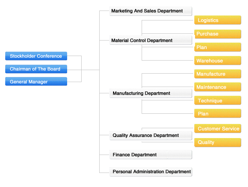
Task: Click the Logistics orange node
Action: click(x=218, y=20)
